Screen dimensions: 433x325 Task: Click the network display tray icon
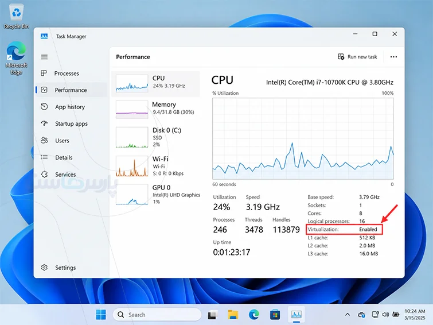tap(375, 315)
